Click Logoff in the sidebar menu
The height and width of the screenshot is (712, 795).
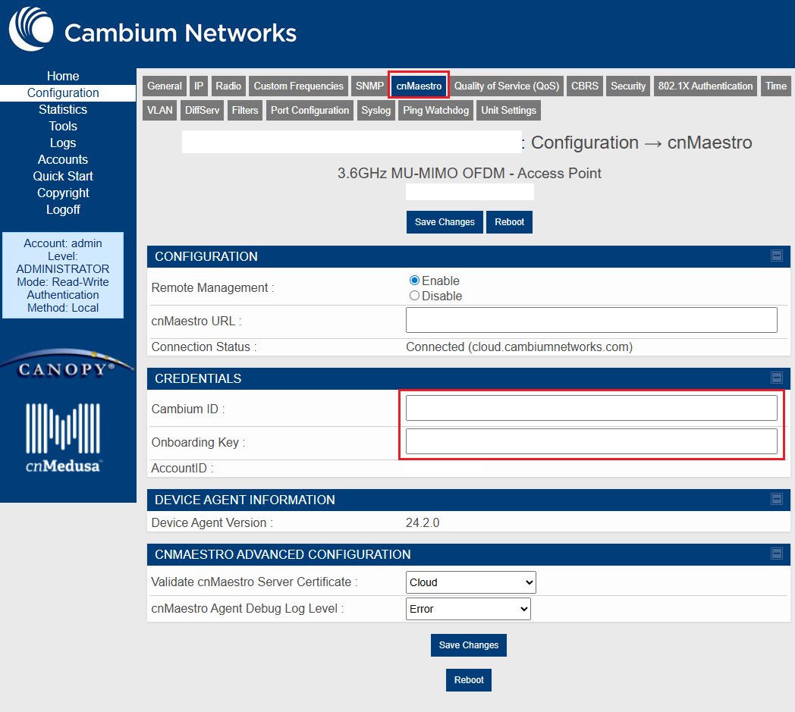[63, 209]
